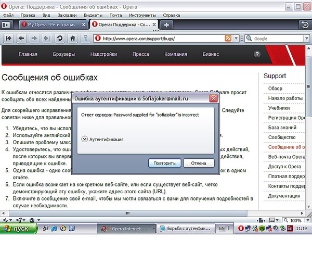Click the Opera Turbo status bar icon
This screenshot has height=276, width=312.
point(32,220)
